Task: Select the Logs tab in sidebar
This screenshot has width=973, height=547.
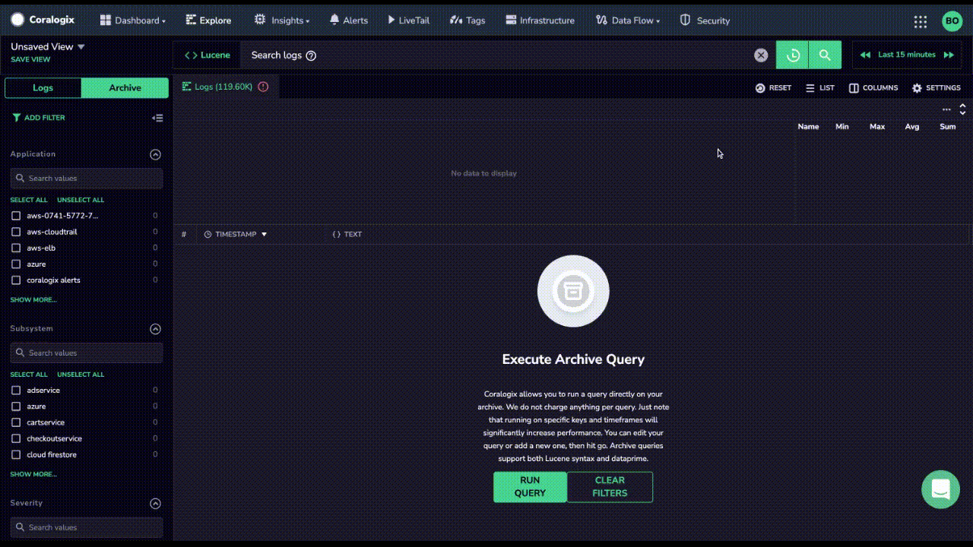Action: tap(43, 88)
